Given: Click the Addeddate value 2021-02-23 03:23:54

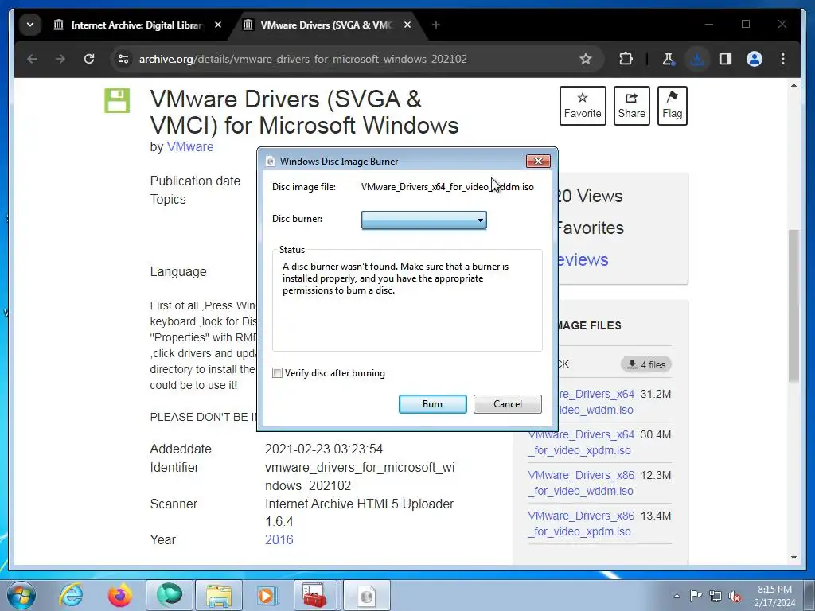Looking at the screenshot, I should click(x=324, y=449).
